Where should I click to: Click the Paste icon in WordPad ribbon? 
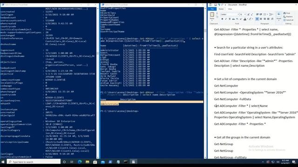tap(212, 14)
